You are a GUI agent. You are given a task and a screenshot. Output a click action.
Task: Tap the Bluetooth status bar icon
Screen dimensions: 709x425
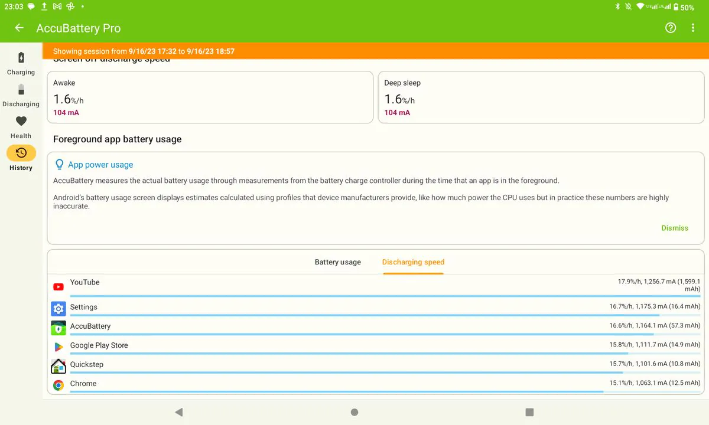pos(618,6)
